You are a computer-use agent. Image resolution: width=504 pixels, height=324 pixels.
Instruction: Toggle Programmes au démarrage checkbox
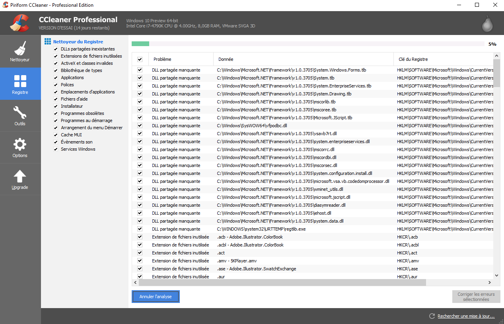pyautogui.click(x=56, y=120)
